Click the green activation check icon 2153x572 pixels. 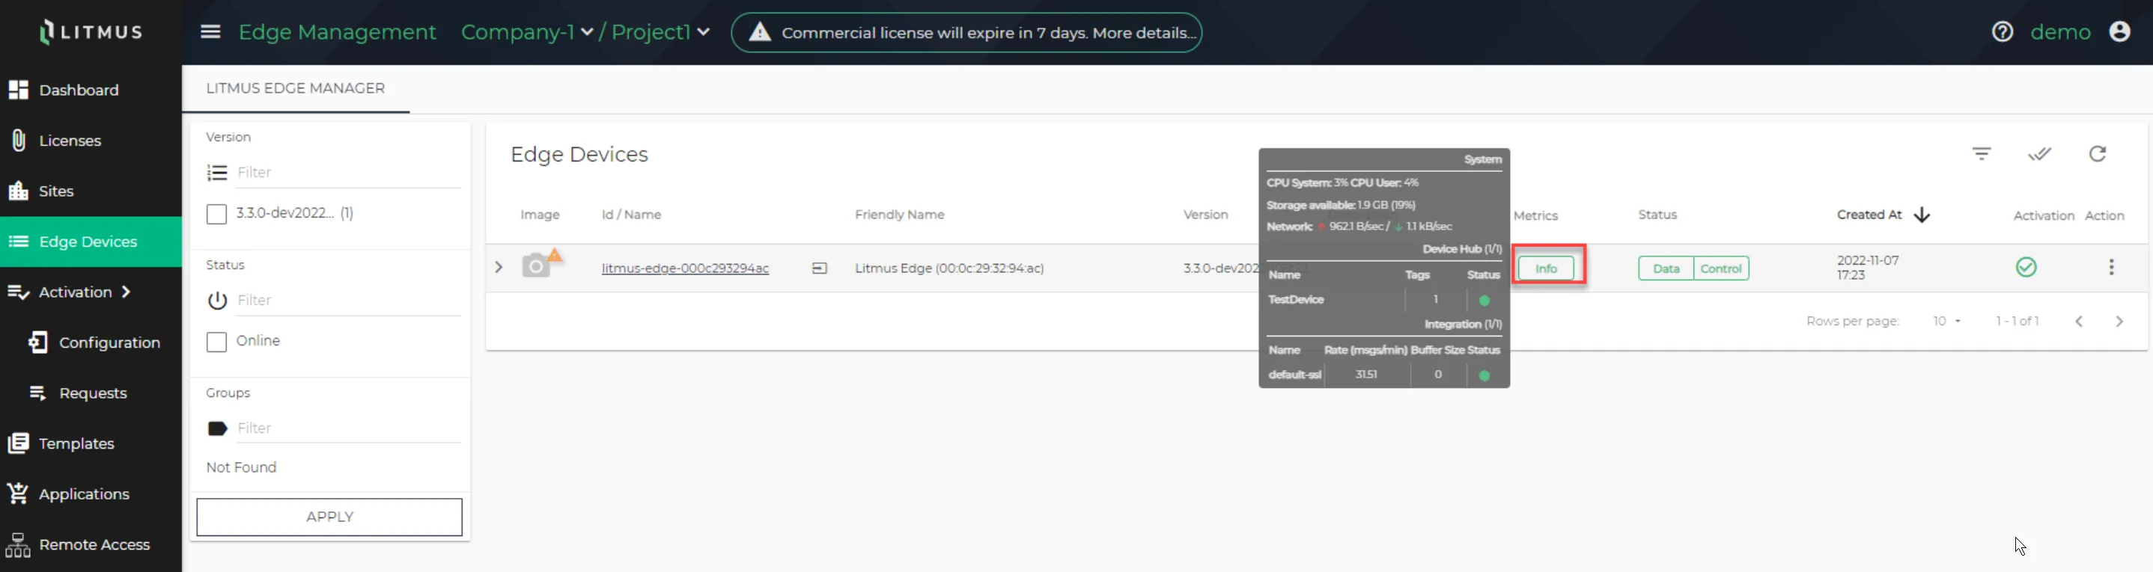point(2026,267)
